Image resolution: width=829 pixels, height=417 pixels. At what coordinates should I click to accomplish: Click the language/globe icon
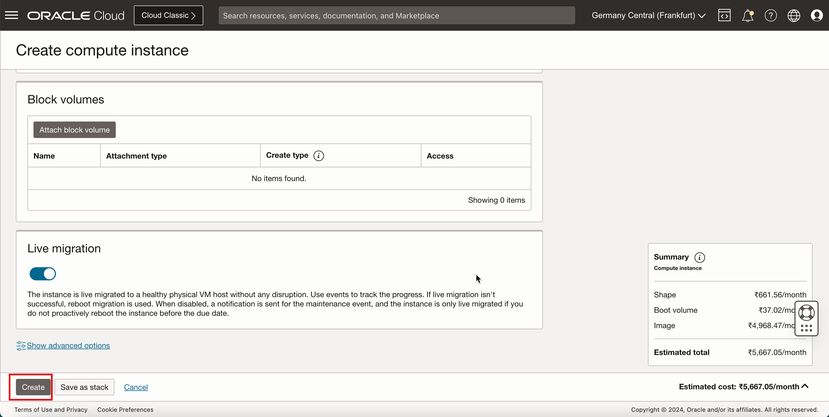tap(794, 15)
